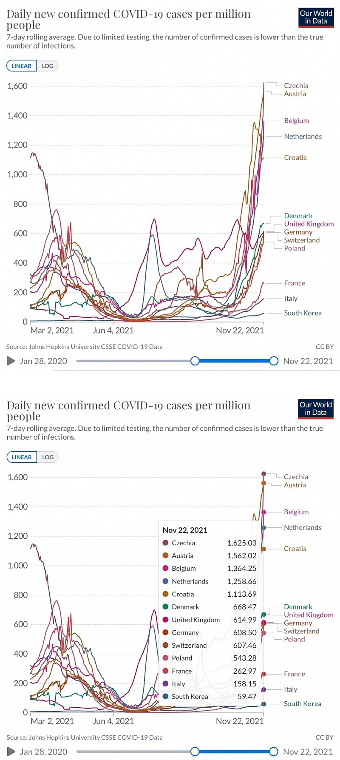
Task: Click the Our World in Data logo in the bottom chart
Action: click(316, 408)
